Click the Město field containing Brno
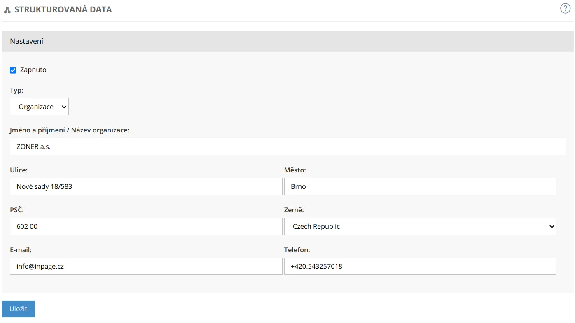 pyautogui.click(x=420, y=186)
